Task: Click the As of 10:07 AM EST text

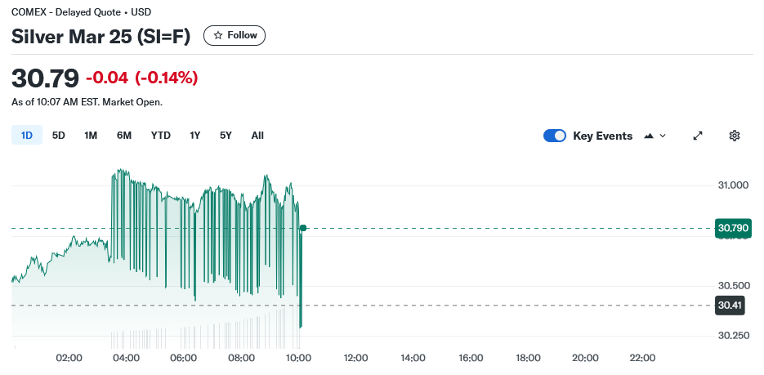Action: pos(55,102)
